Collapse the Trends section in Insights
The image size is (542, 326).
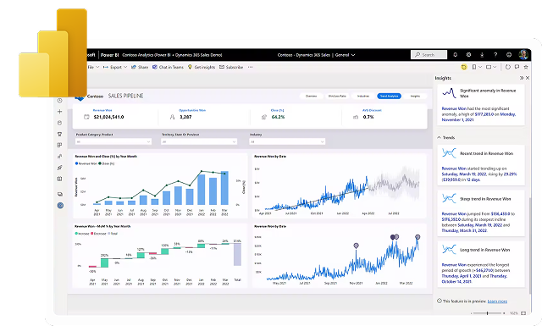tap(439, 137)
